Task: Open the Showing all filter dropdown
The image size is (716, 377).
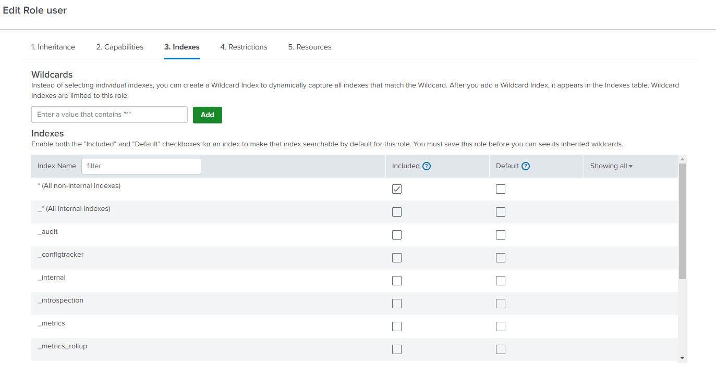Action: pyautogui.click(x=611, y=166)
